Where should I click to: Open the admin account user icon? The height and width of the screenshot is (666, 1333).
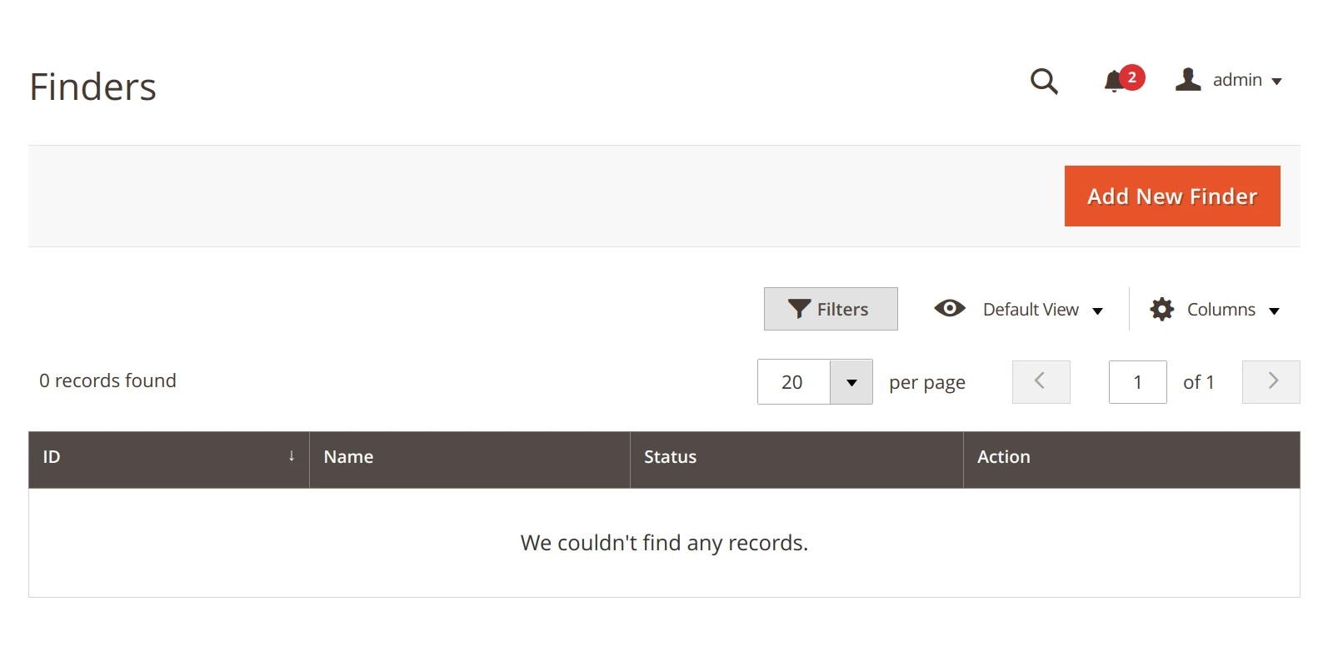click(x=1186, y=79)
